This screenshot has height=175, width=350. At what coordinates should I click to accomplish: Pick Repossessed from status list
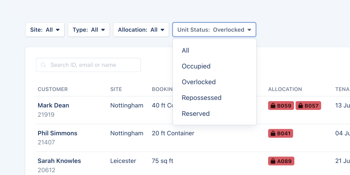click(201, 98)
